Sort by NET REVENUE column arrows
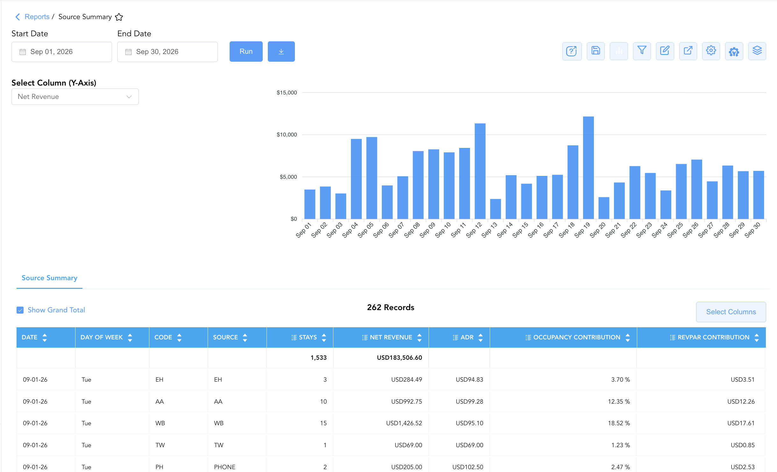This screenshot has height=472, width=777. click(419, 337)
